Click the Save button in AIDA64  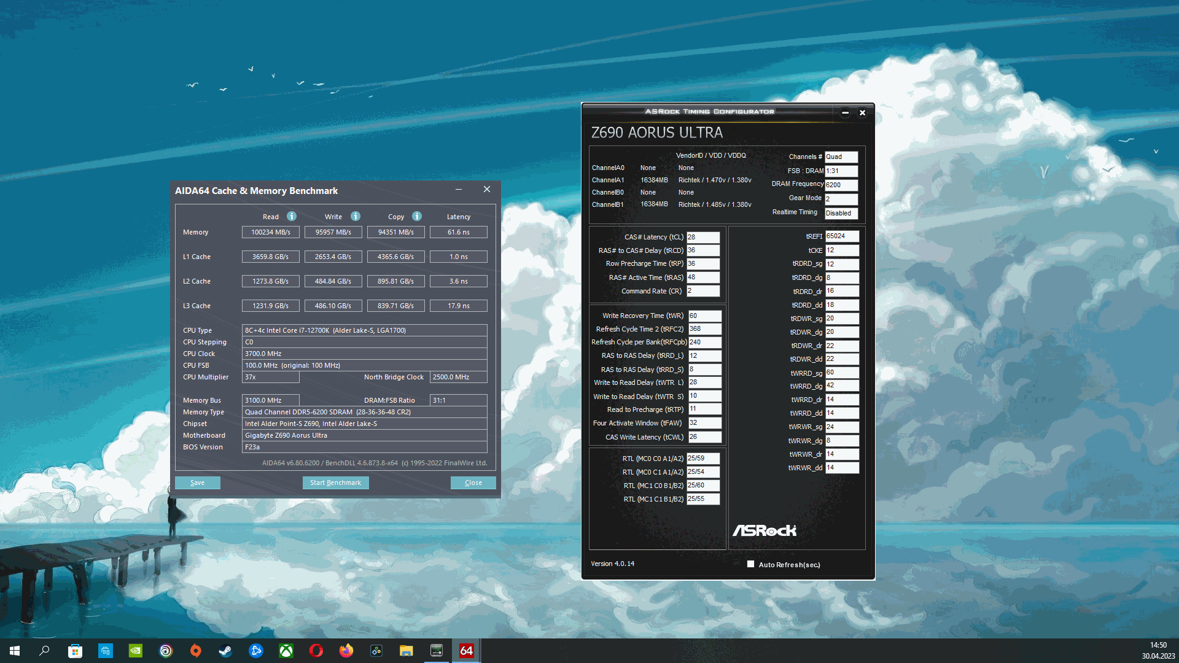197,483
